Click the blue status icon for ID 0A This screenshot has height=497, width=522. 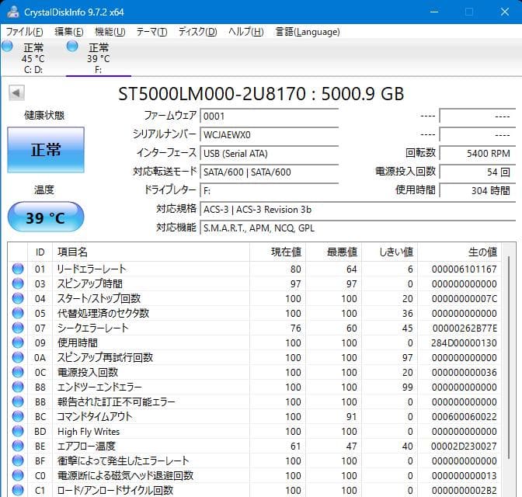[x=18, y=357]
